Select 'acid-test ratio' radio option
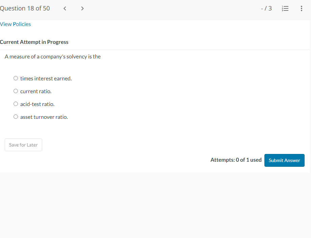The width and height of the screenshot is (311, 238). (x=16, y=104)
